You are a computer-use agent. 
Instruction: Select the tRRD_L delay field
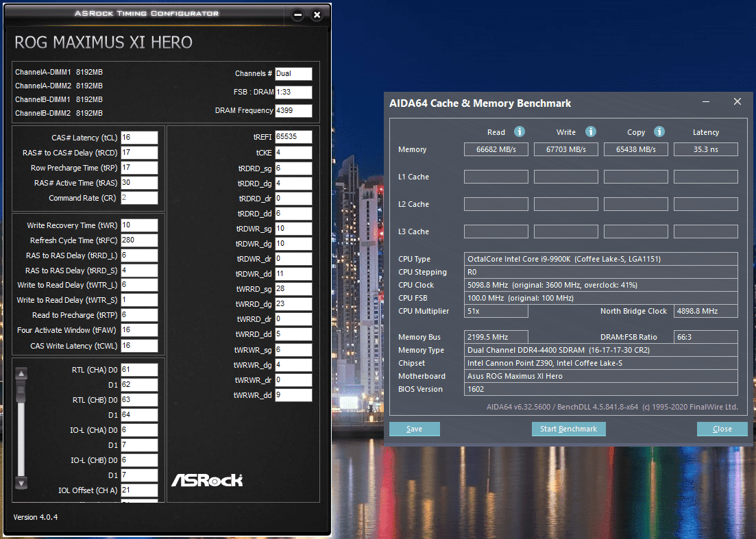[x=139, y=255]
